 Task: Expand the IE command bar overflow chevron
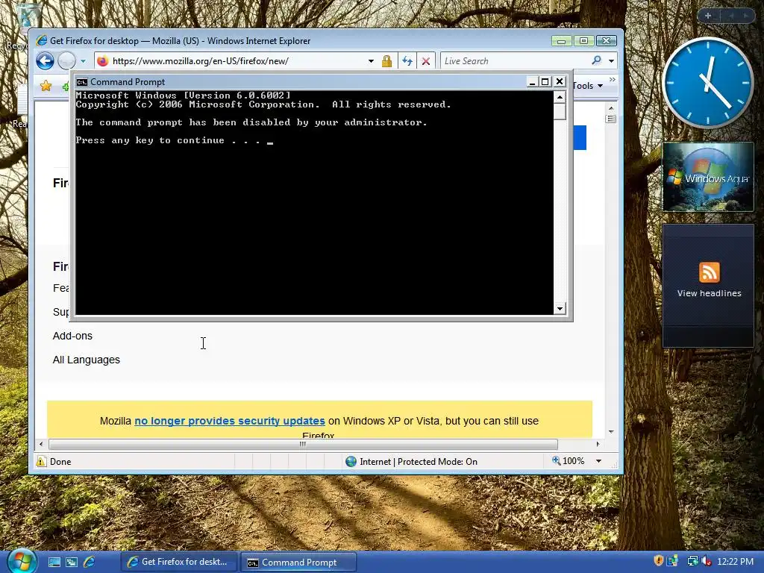(x=612, y=79)
